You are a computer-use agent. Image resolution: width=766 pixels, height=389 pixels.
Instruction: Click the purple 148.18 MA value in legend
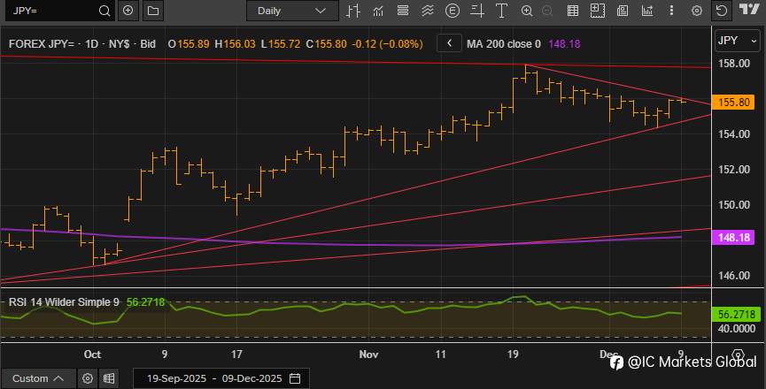[x=564, y=44]
